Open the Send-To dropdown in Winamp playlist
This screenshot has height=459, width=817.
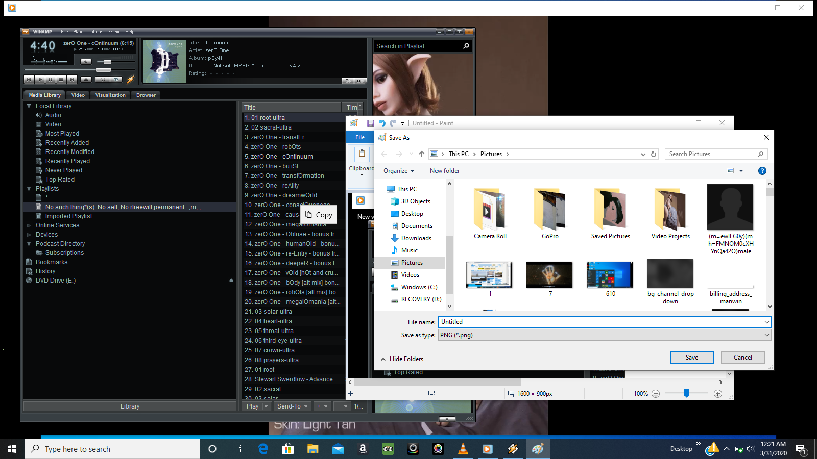tap(292, 406)
